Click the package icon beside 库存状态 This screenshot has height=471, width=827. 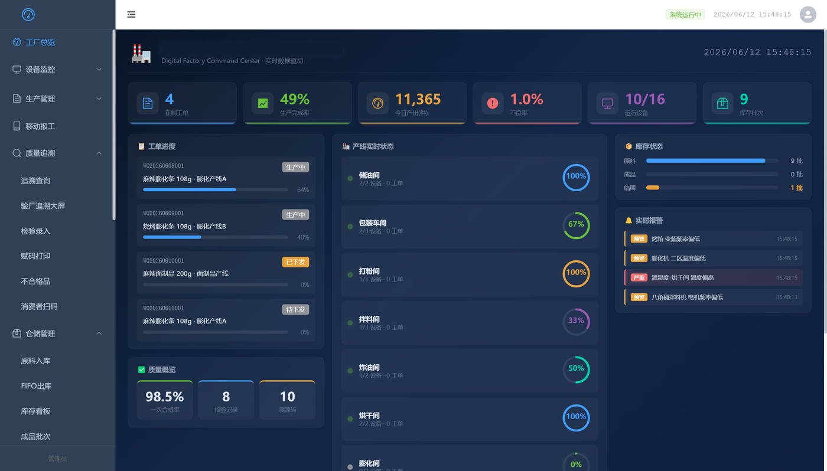click(629, 146)
